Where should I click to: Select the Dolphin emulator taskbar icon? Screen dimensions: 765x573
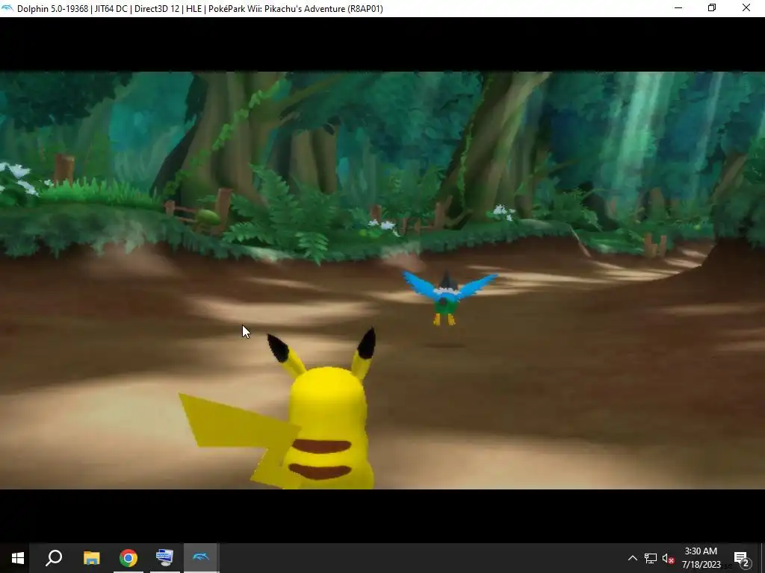coord(201,557)
